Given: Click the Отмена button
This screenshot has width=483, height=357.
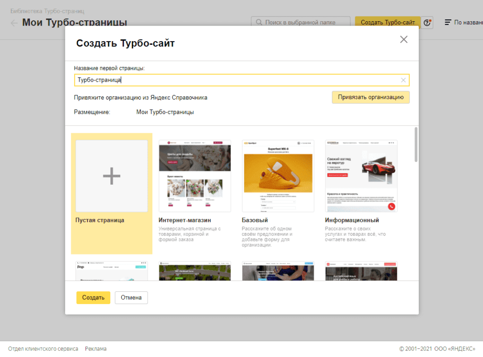Looking at the screenshot, I should click(x=131, y=297).
